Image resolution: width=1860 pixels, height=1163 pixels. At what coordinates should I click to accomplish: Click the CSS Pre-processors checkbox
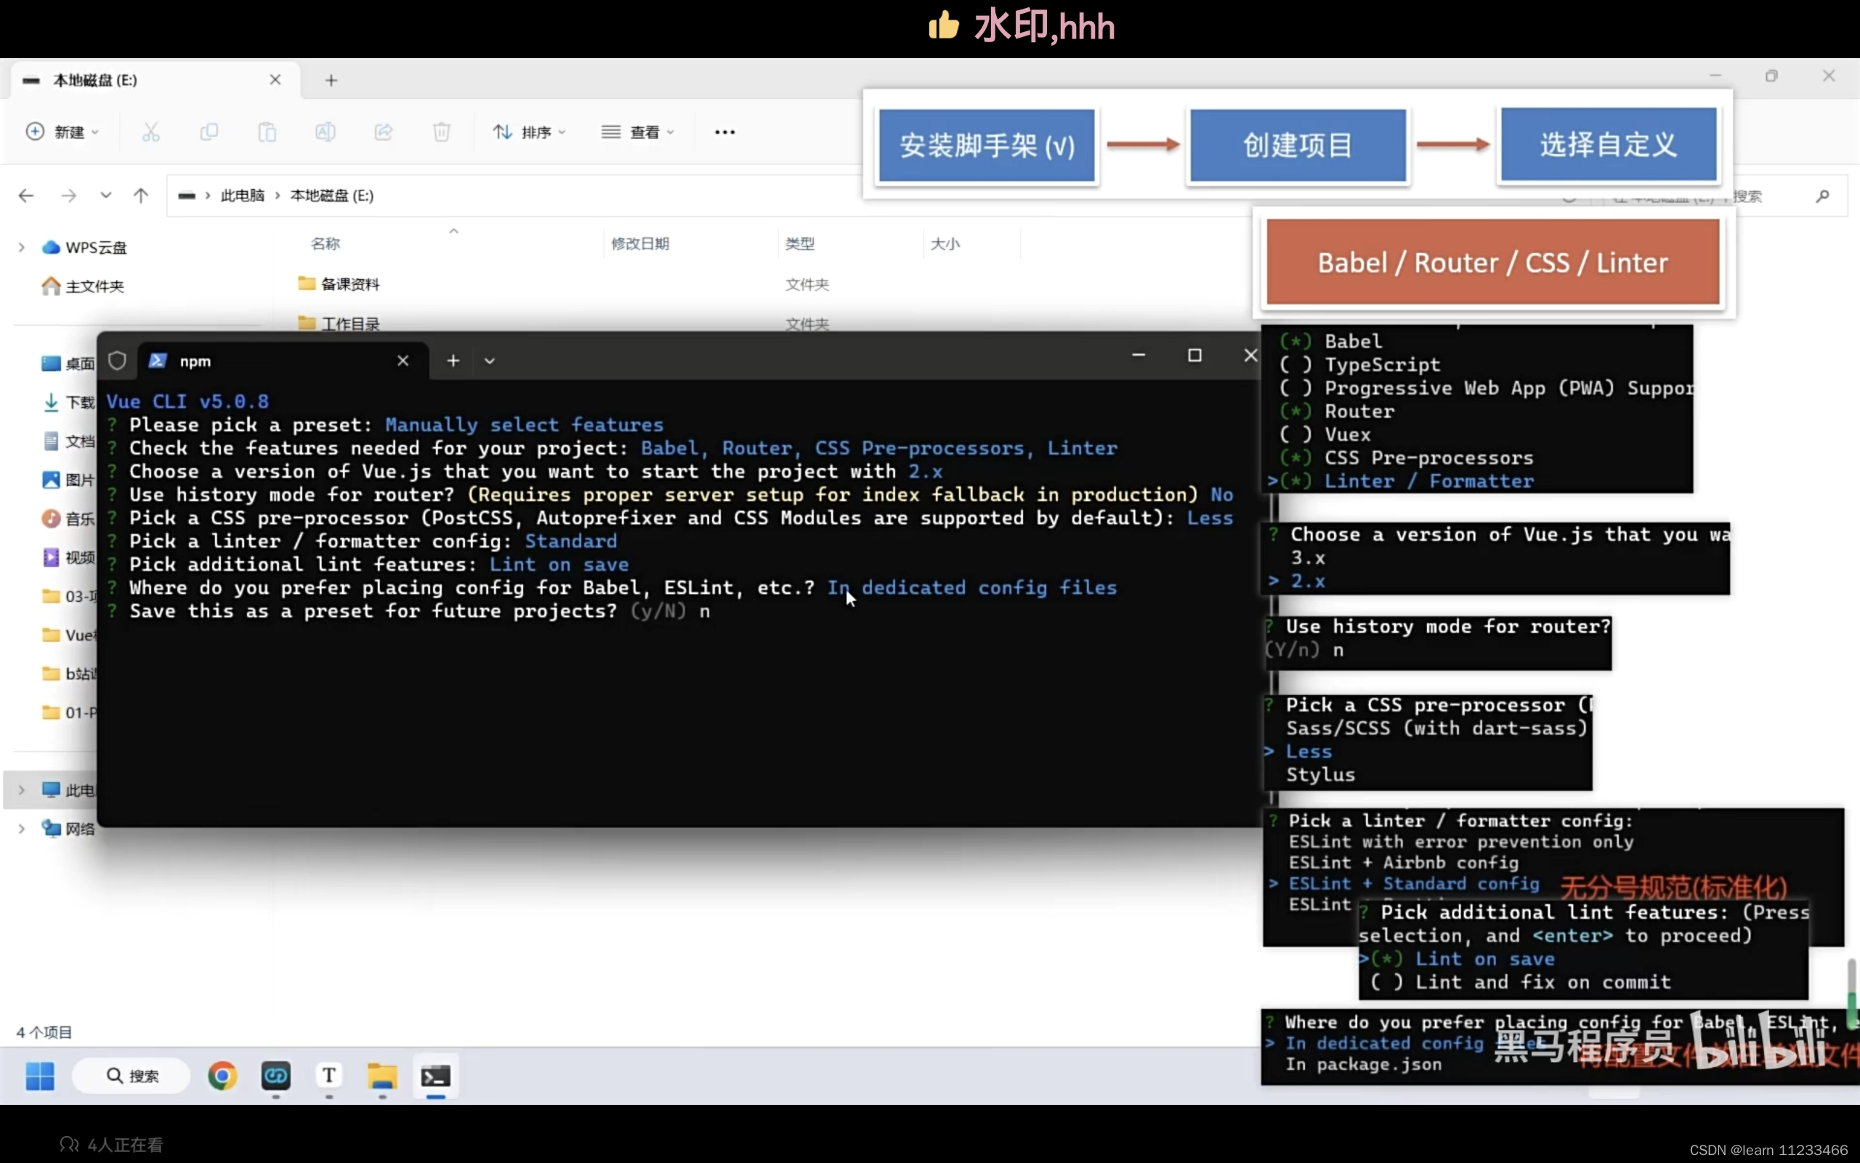1296,458
